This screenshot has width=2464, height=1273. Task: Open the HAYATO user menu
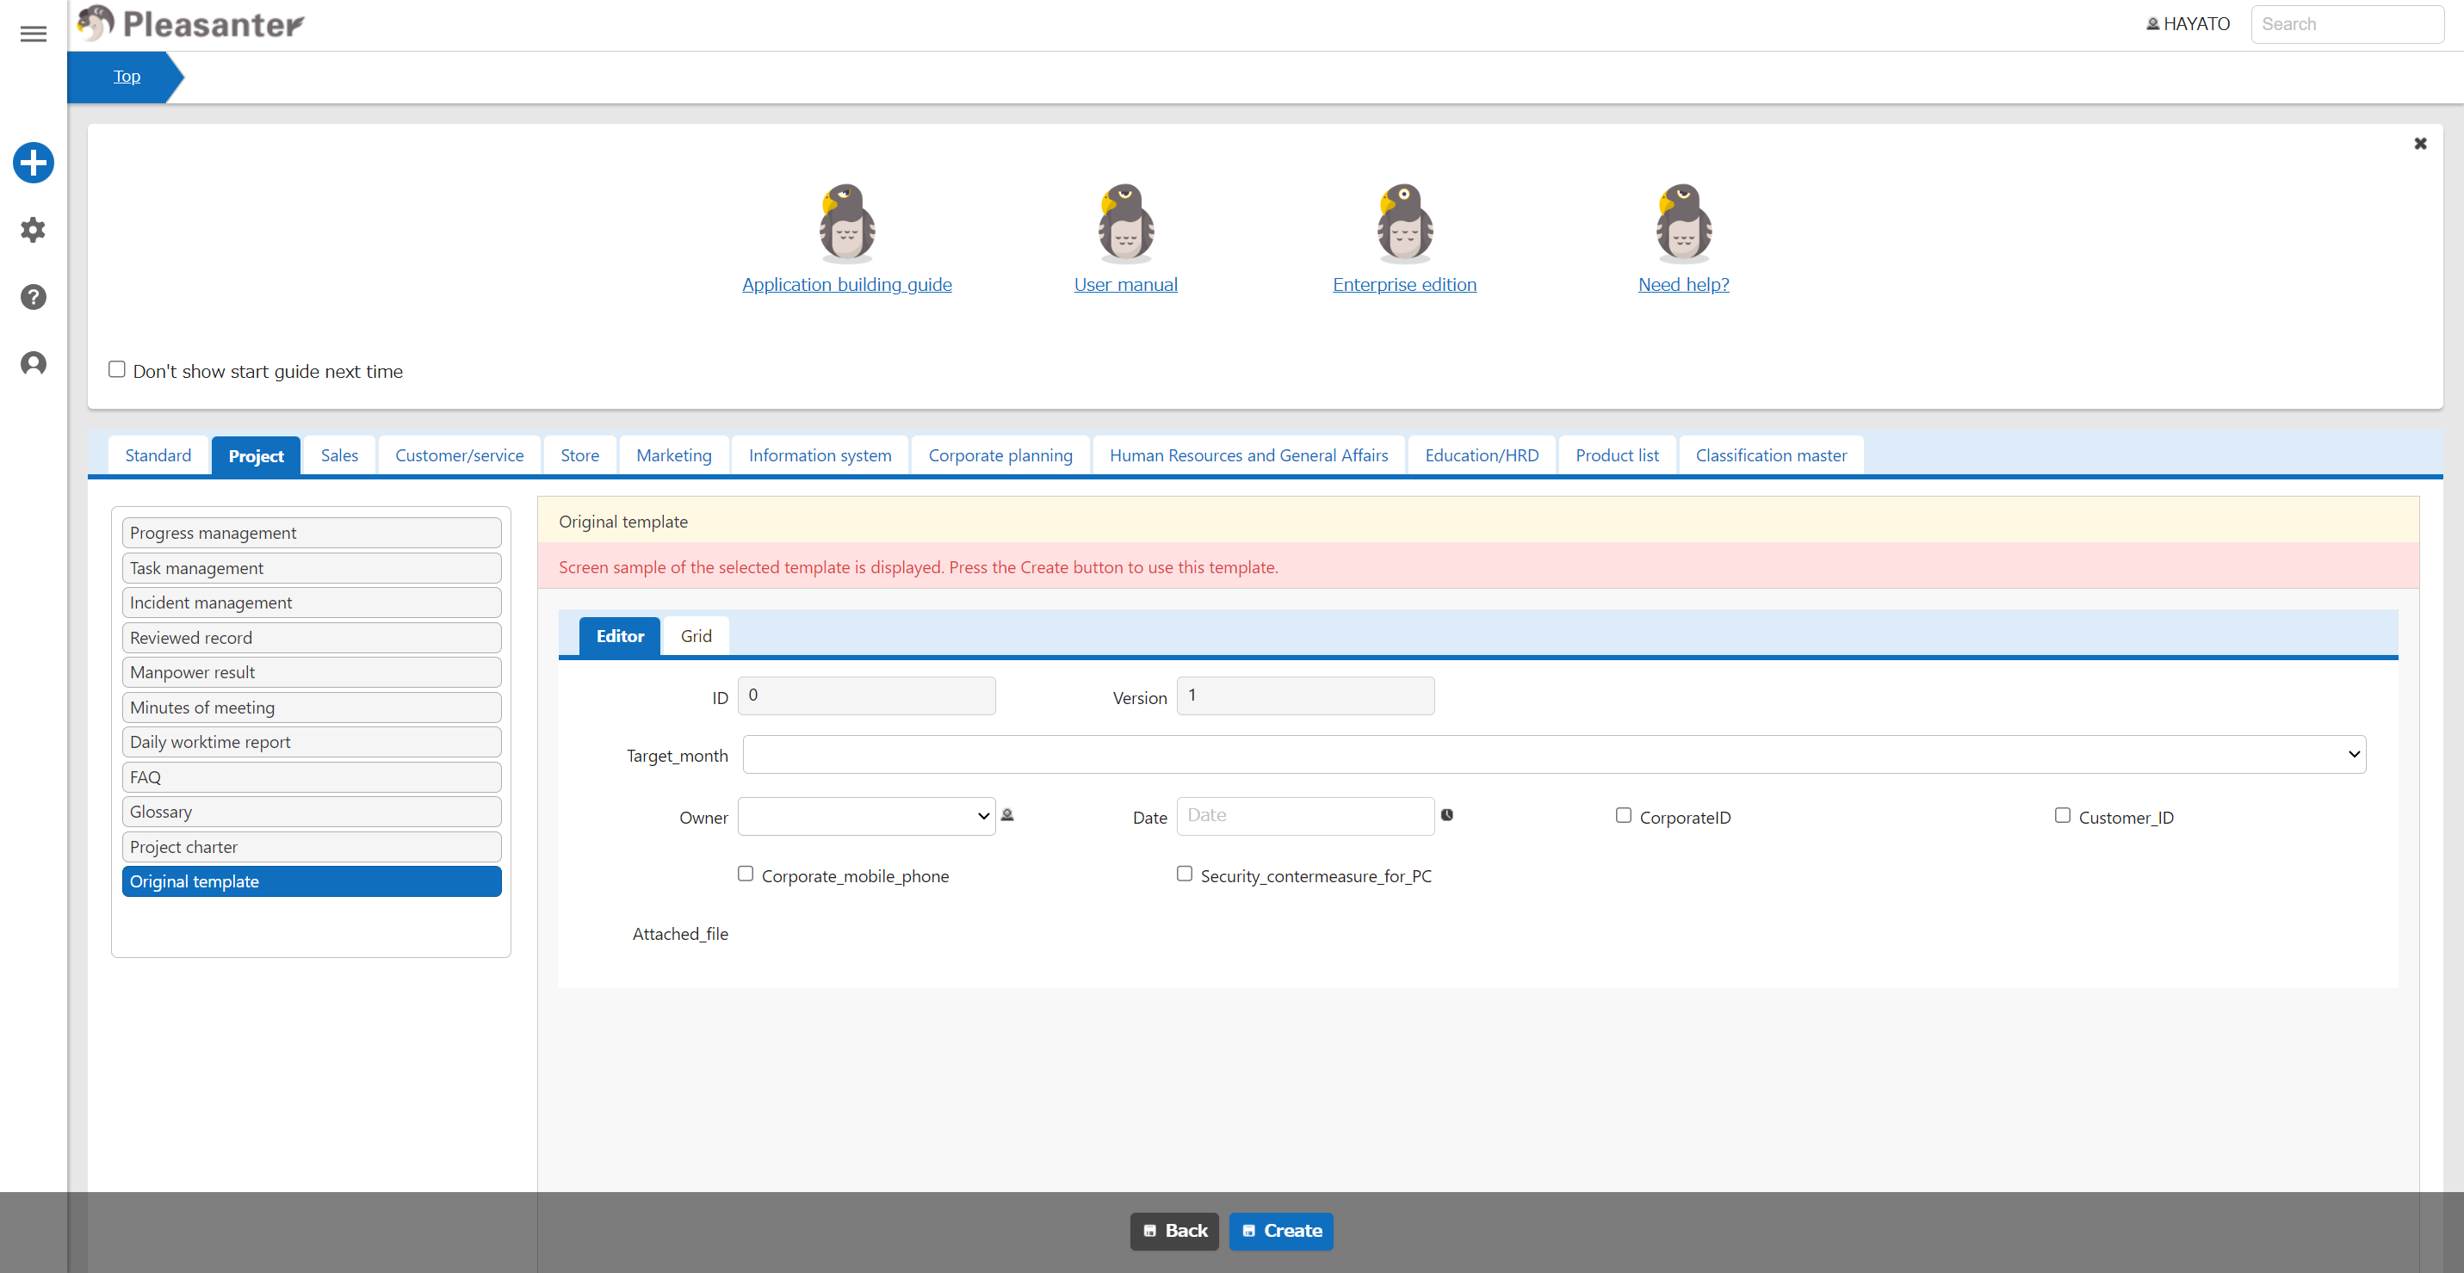click(x=2188, y=24)
